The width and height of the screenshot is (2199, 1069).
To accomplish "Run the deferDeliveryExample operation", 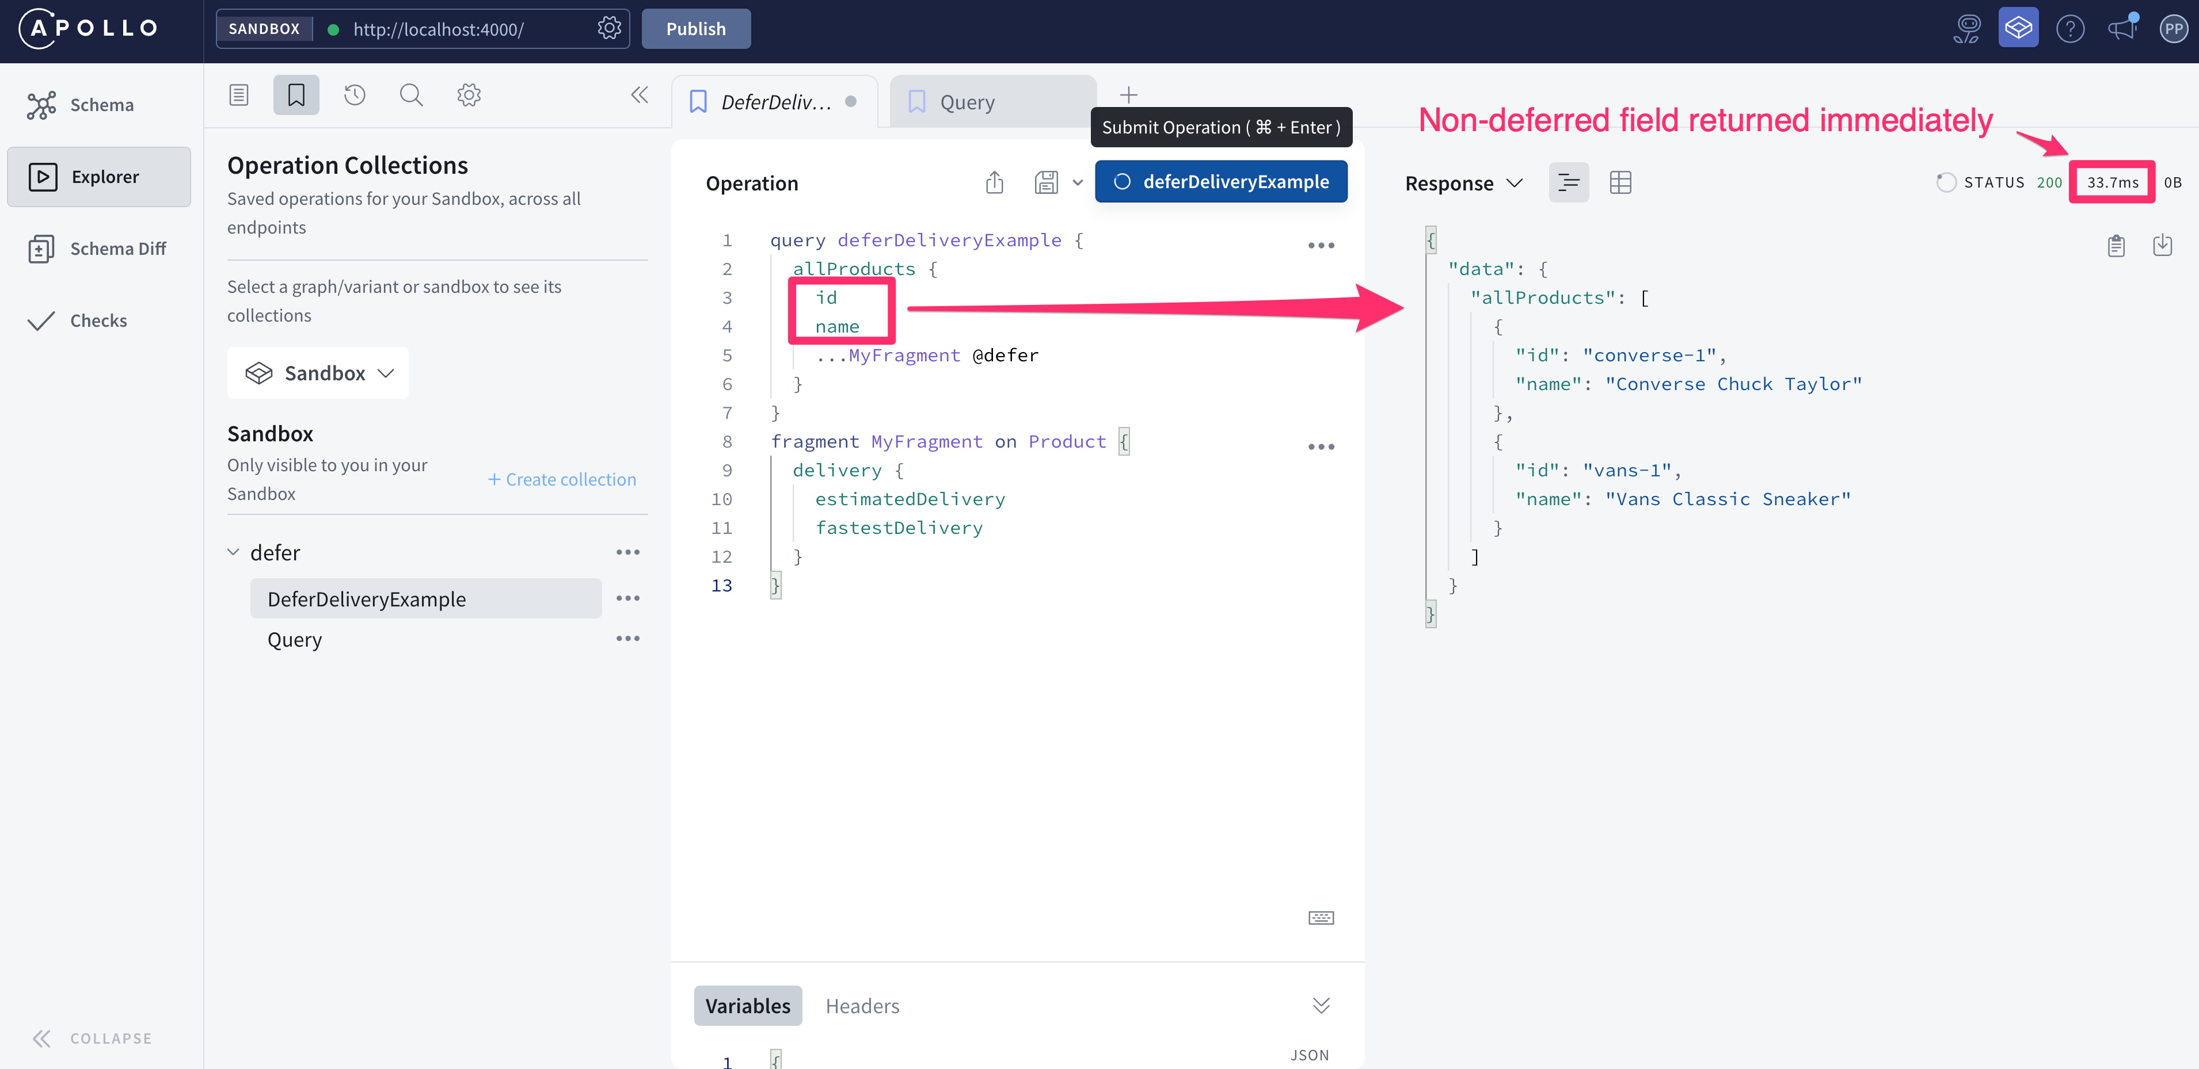I will 1221,182.
